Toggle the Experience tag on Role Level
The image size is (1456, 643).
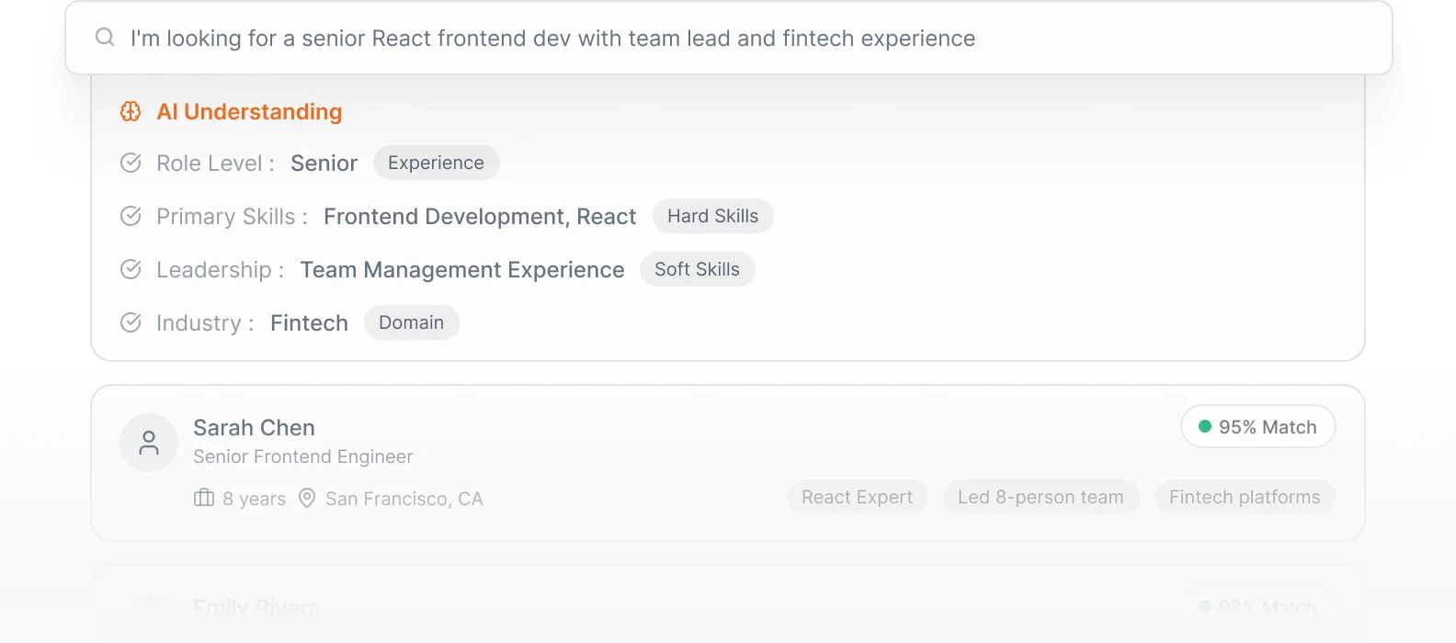pyautogui.click(x=436, y=163)
